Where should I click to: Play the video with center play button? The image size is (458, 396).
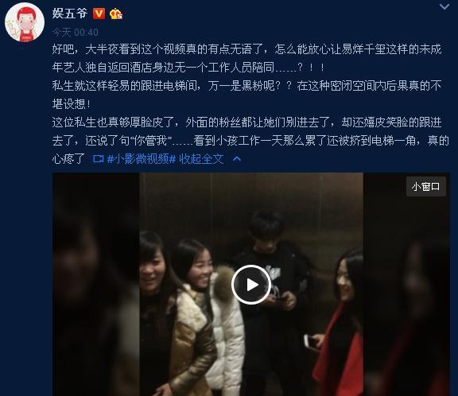(251, 285)
